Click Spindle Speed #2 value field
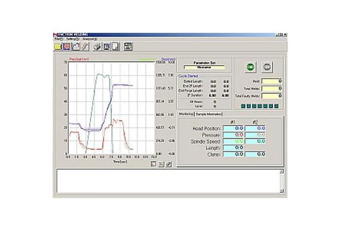This screenshot has width=351, height=234. click(256, 141)
